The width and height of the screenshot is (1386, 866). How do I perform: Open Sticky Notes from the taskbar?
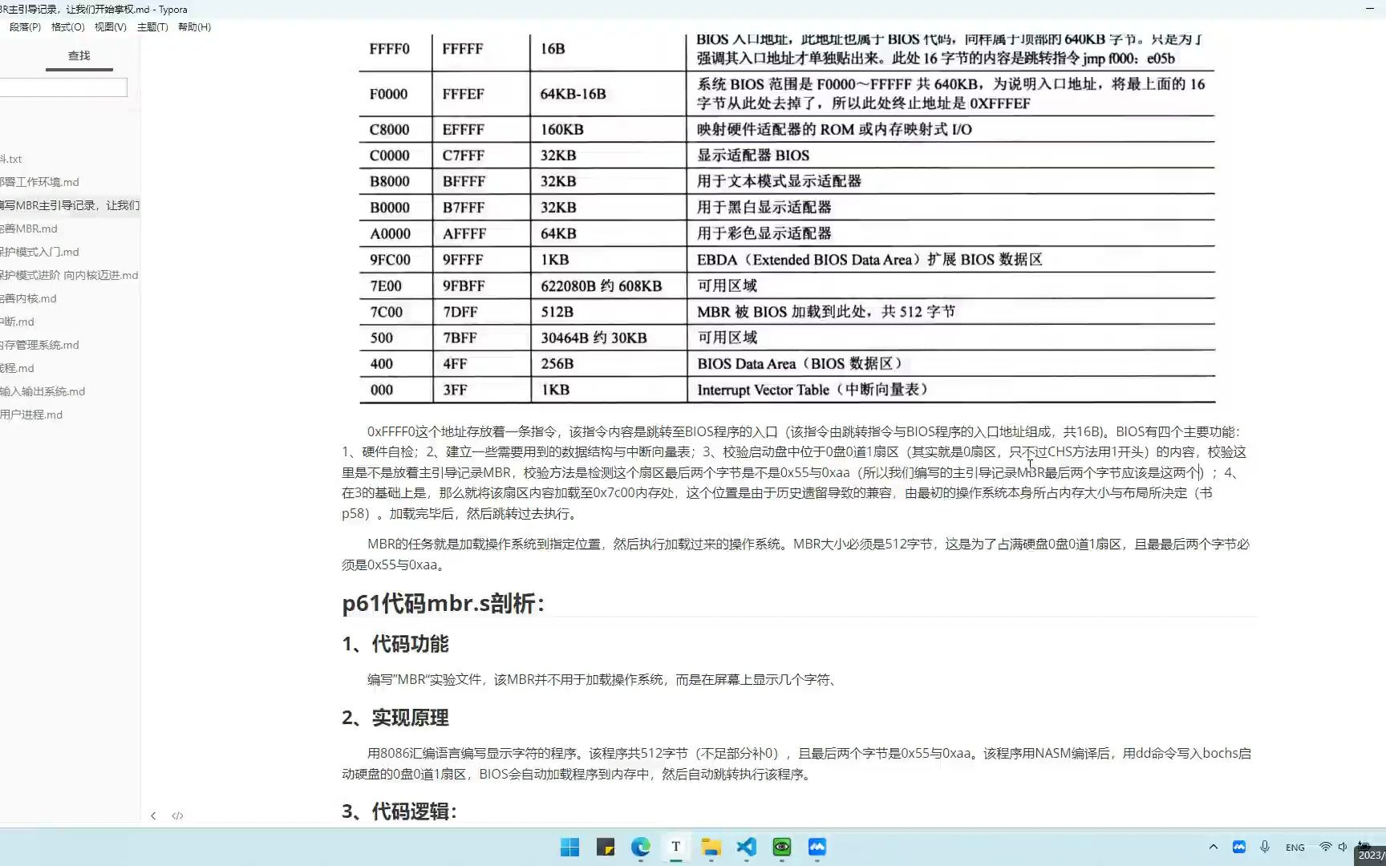click(x=605, y=847)
